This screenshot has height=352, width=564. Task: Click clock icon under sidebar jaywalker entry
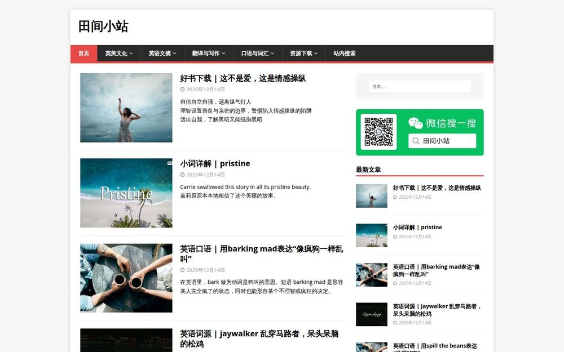395,323
